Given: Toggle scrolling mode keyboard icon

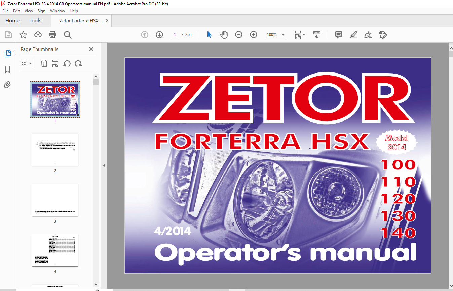Looking at the screenshot, I should (x=317, y=35).
